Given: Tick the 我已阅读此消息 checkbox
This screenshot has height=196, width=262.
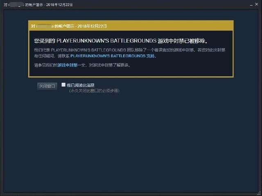Looking at the screenshot, I should (63, 85).
